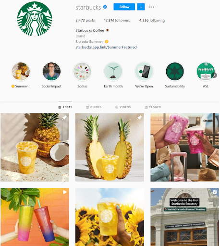220x246 pixels.
Task: View the 4,336 following list
Action: [x=152, y=20]
